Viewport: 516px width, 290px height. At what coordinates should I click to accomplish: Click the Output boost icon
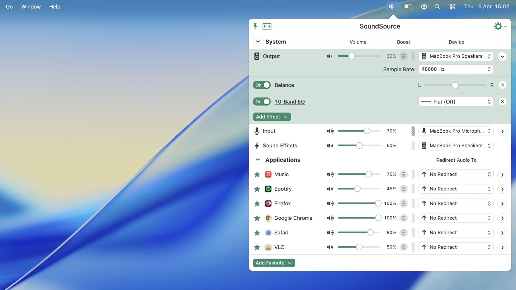click(403, 56)
